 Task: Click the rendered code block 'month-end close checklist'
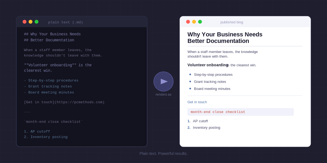241,112
